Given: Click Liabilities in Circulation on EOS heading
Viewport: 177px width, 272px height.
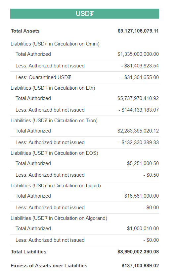Looking at the screenshot, I should (54, 153).
